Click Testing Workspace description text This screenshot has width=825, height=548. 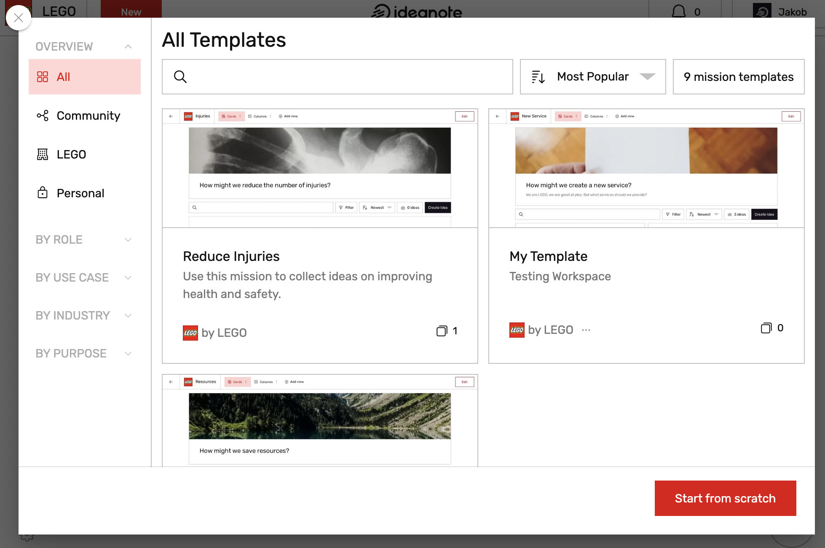[560, 277]
